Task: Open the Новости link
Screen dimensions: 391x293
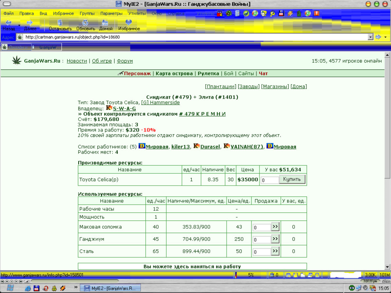Action: point(77,61)
